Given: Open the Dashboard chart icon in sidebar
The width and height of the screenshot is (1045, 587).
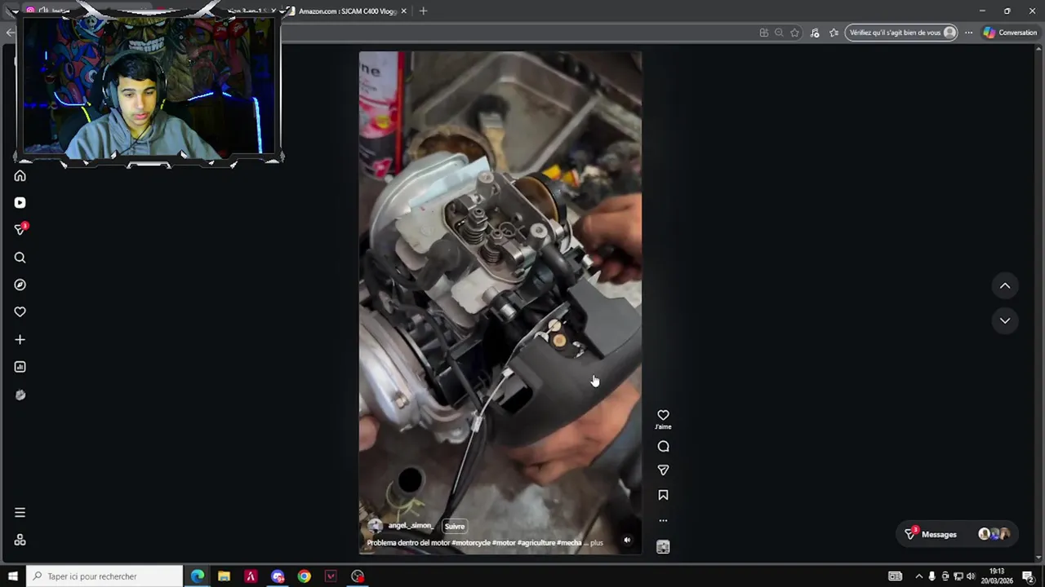Looking at the screenshot, I should tap(20, 367).
